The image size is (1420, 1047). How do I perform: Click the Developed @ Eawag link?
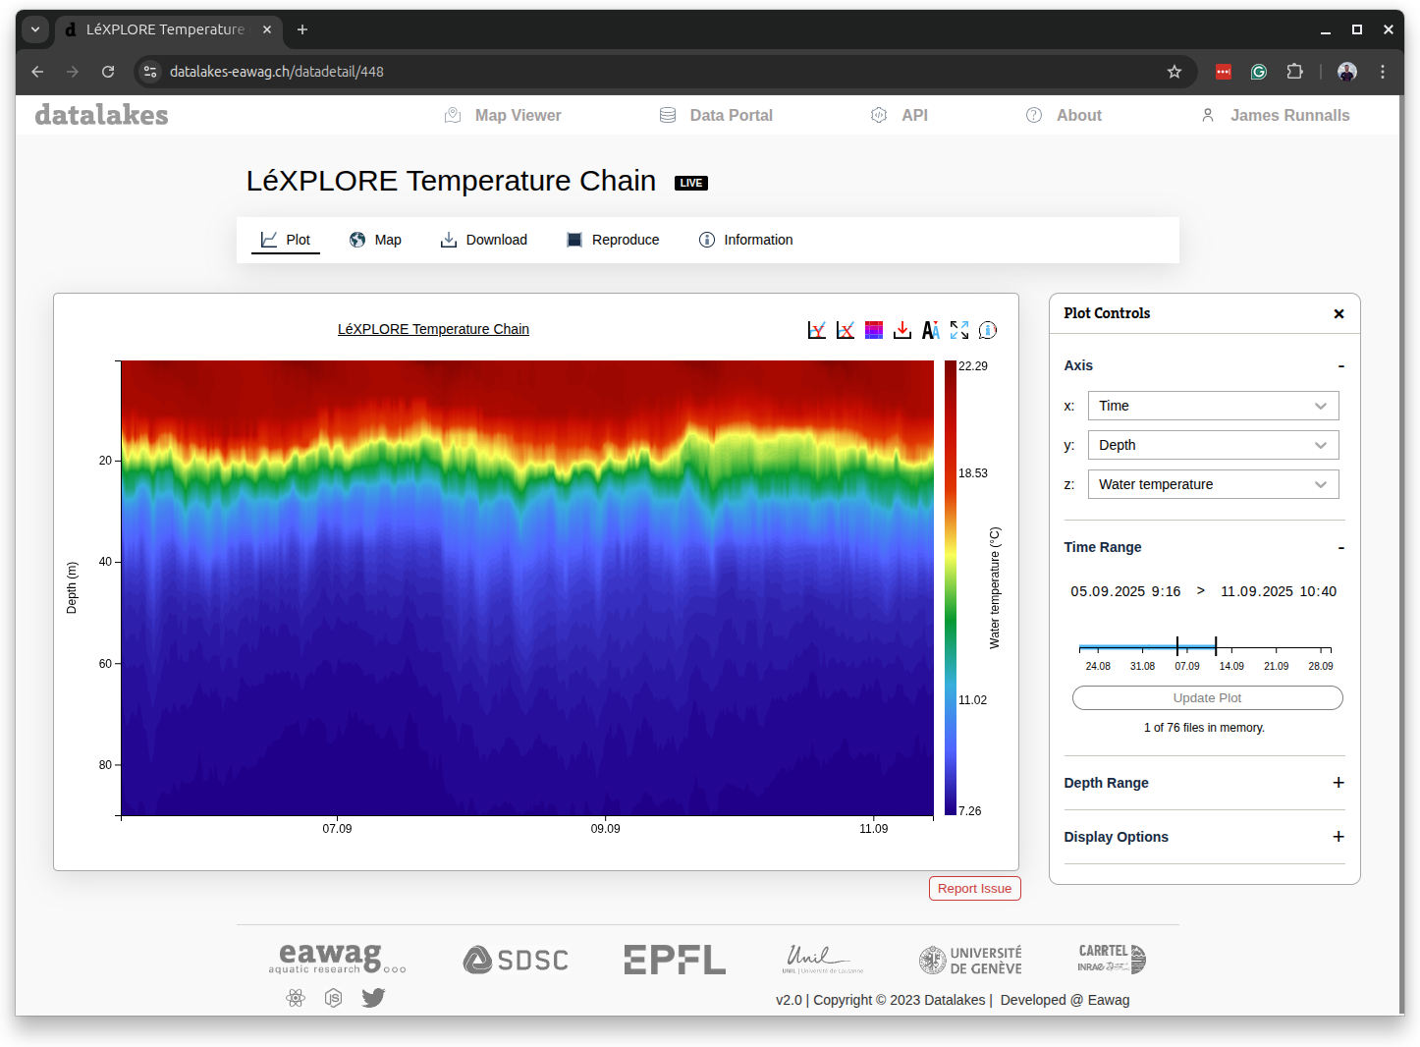click(1065, 1000)
